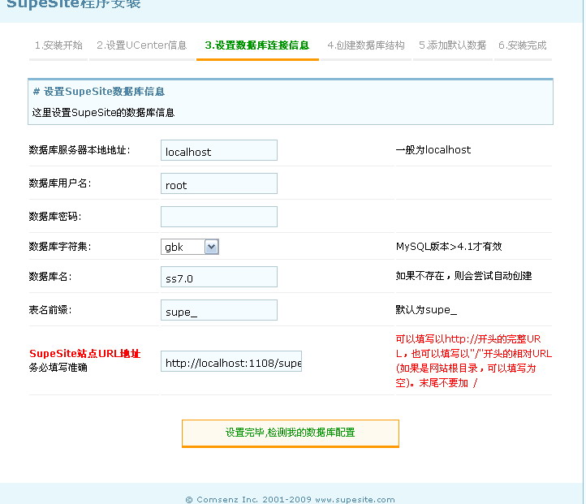This screenshot has height=504, width=586.
Task: Click the 数据库密码 label
Action: tap(55, 217)
